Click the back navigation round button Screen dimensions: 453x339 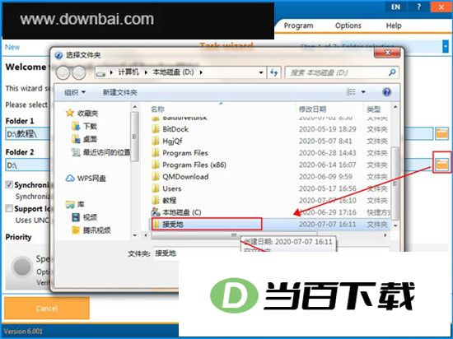pyautogui.click(x=63, y=72)
